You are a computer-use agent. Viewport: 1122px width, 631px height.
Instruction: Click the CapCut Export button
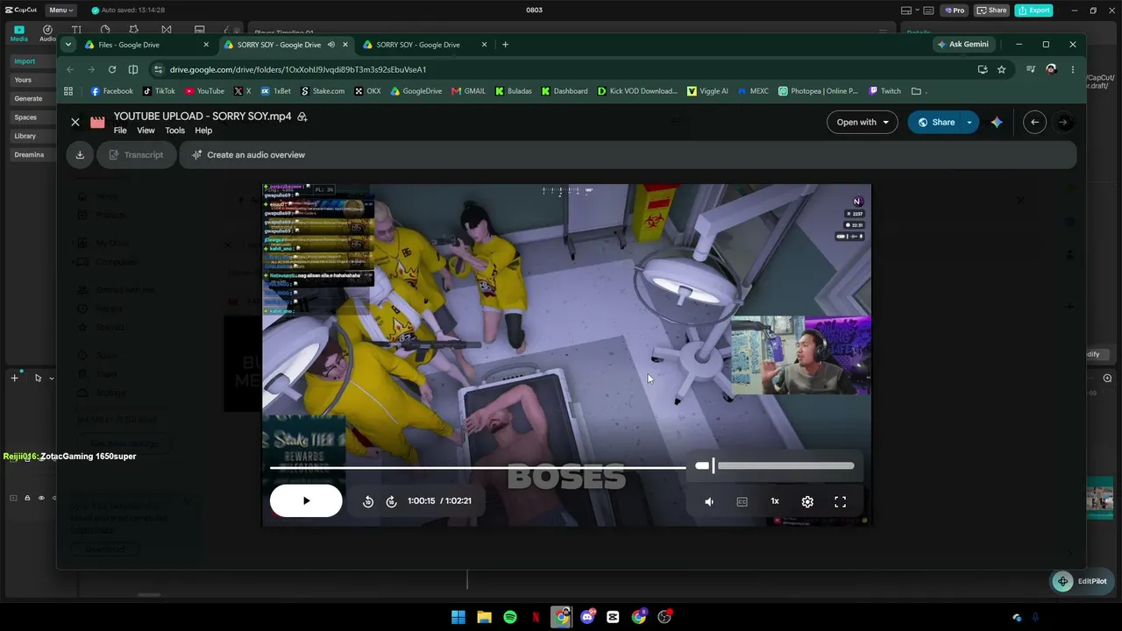[x=1033, y=11]
